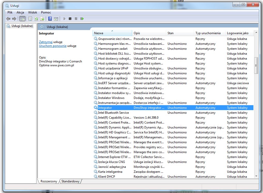263x193 pixels.
Task: Open the Widok menu
Action: tap(33, 12)
